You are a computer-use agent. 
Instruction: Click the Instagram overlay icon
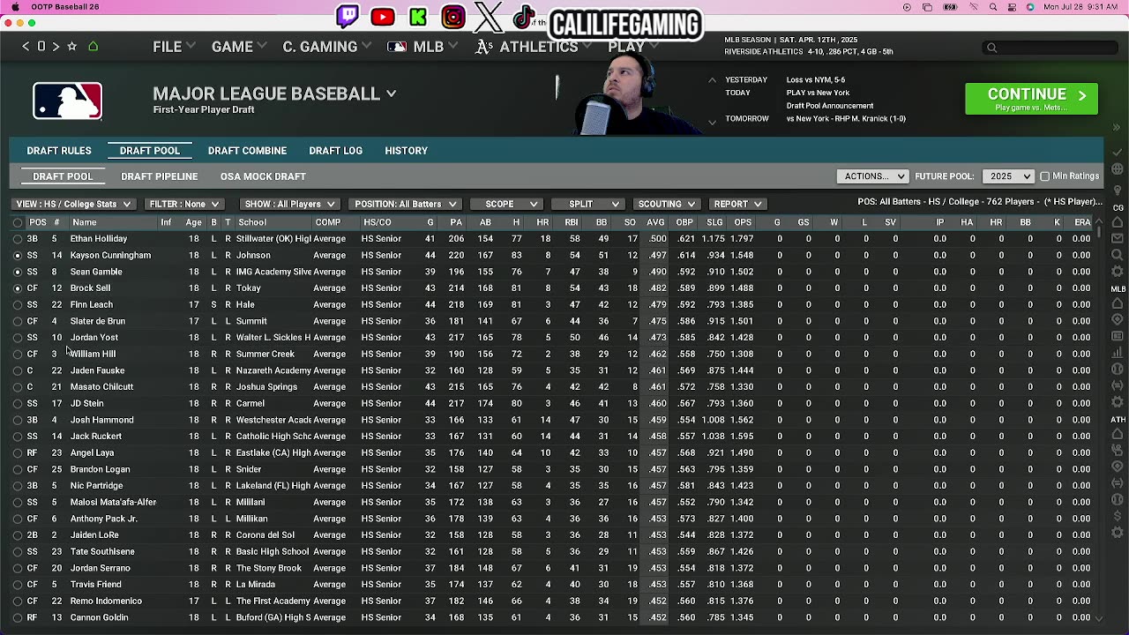453,17
